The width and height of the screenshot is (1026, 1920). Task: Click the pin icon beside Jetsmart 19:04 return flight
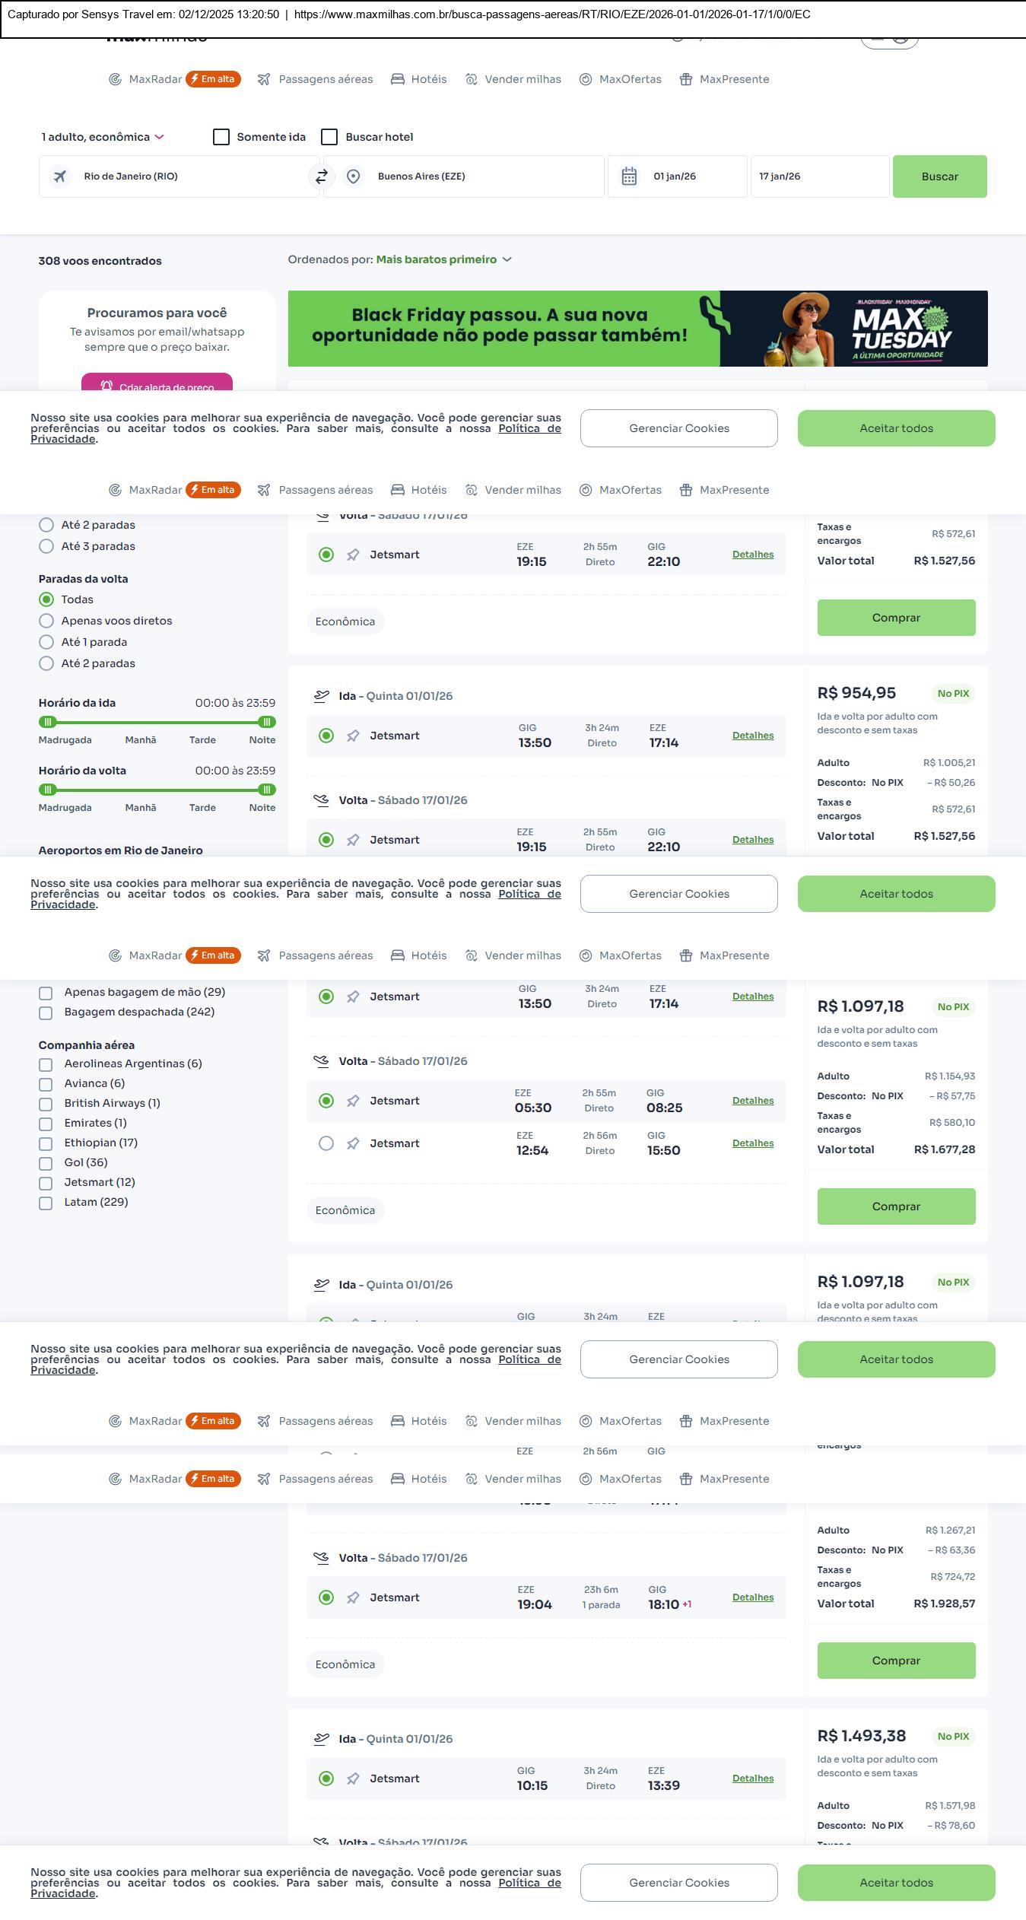click(x=353, y=1597)
